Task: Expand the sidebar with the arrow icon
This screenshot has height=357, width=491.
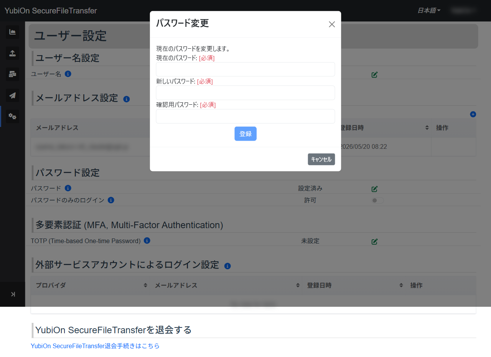Action: coord(13,294)
